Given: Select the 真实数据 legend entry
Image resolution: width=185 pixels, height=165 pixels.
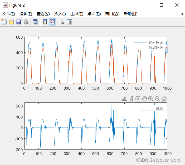Looking at the screenshot, I should coord(148,43).
